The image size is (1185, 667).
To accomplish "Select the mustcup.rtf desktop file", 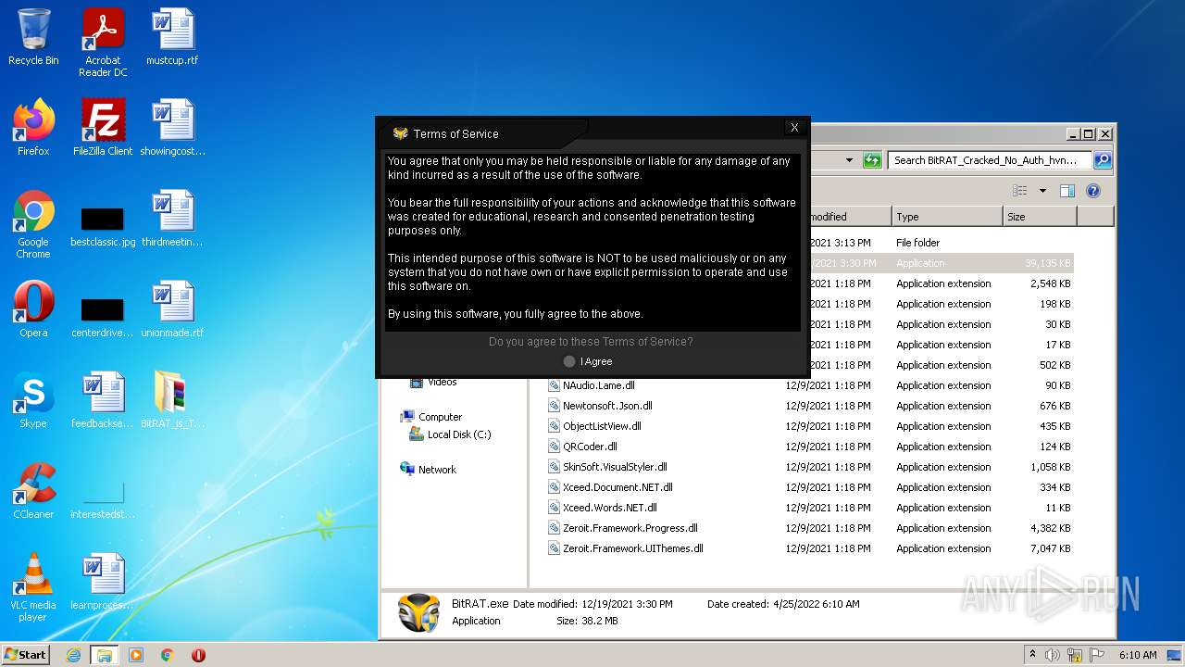I will 172,38.
